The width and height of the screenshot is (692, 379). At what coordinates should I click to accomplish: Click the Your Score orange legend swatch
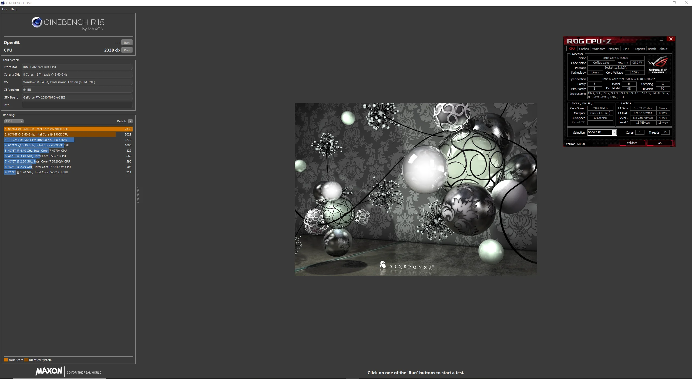click(x=6, y=360)
